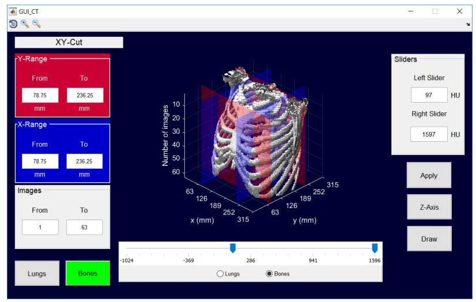Activate the Rotate 3D tool
Screen dimensions: 476x302
coord(13,24)
